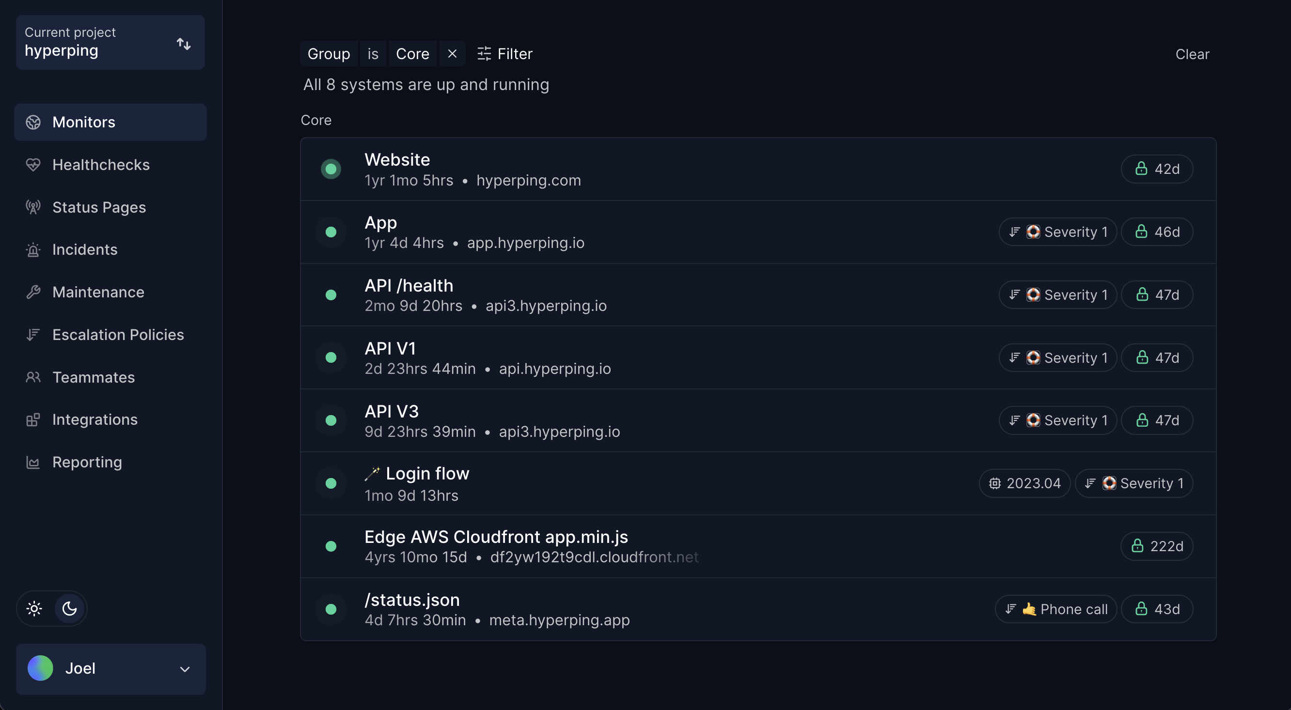Click the Login flow status dot
The height and width of the screenshot is (710, 1291).
pos(331,483)
